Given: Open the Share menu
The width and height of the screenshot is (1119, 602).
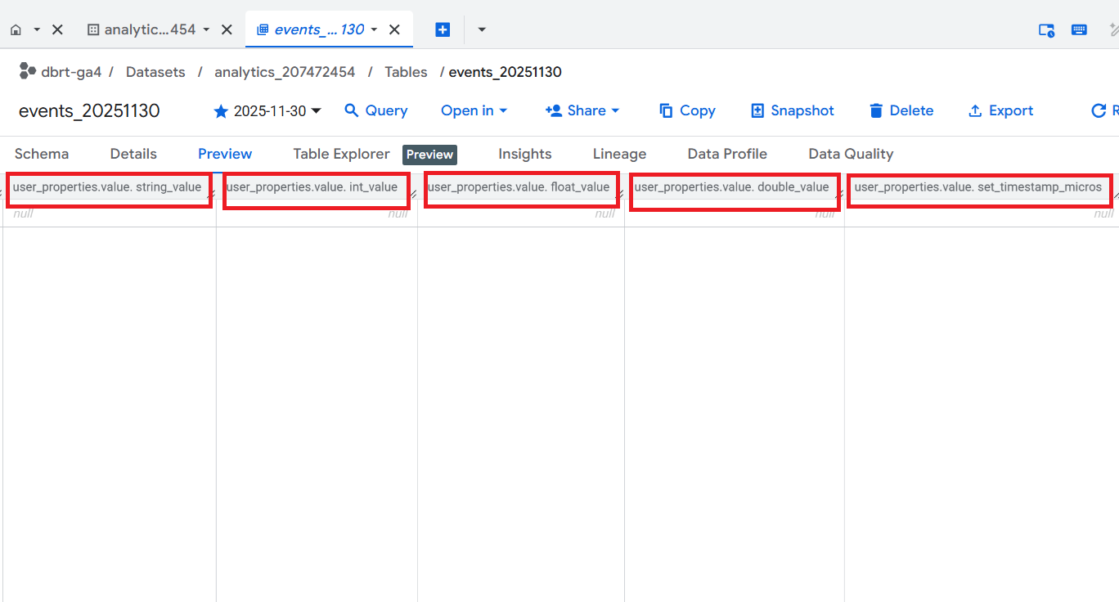Looking at the screenshot, I should coord(582,110).
